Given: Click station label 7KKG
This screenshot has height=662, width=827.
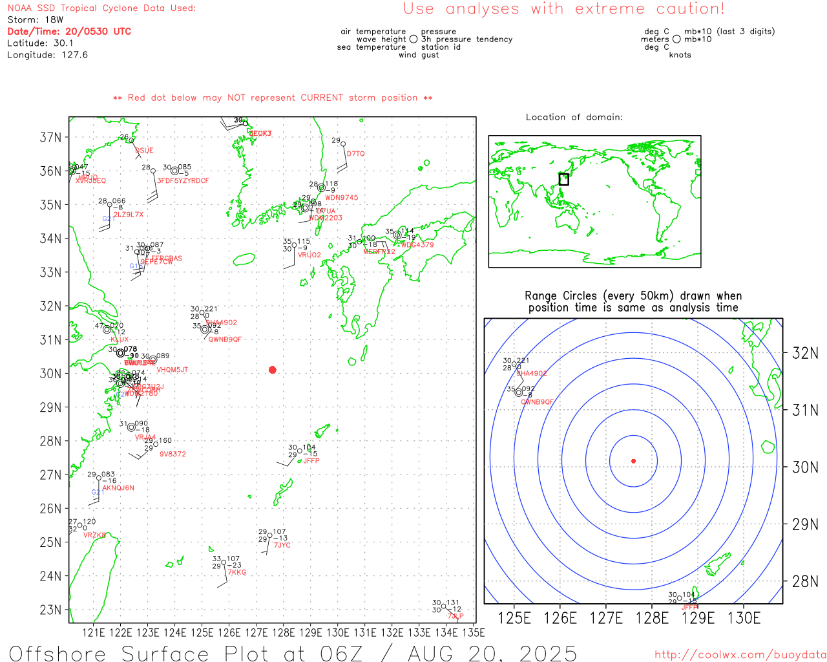Looking at the screenshot, I should (x=237, y=573).
